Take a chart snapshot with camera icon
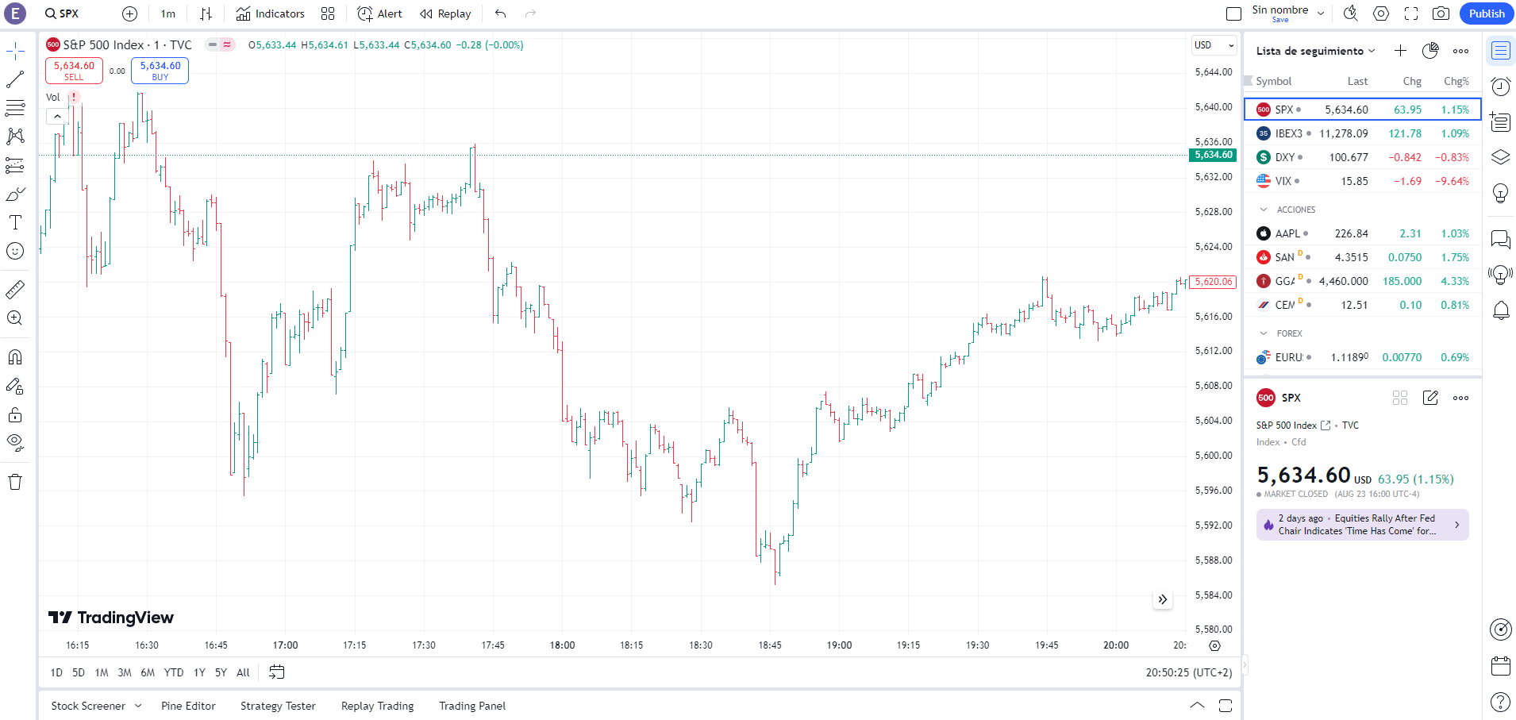 coord(1441,13)
